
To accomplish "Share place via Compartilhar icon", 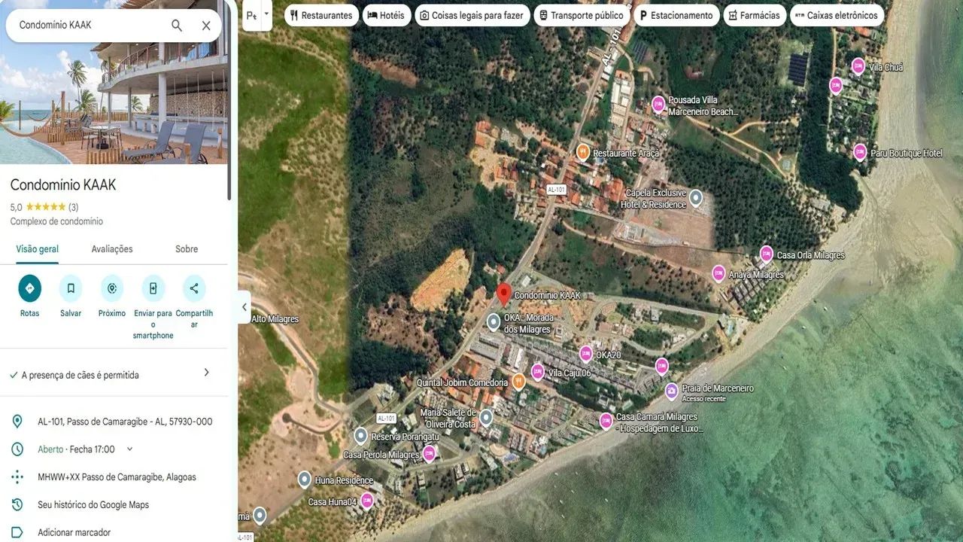I will [x=194, y=288].
